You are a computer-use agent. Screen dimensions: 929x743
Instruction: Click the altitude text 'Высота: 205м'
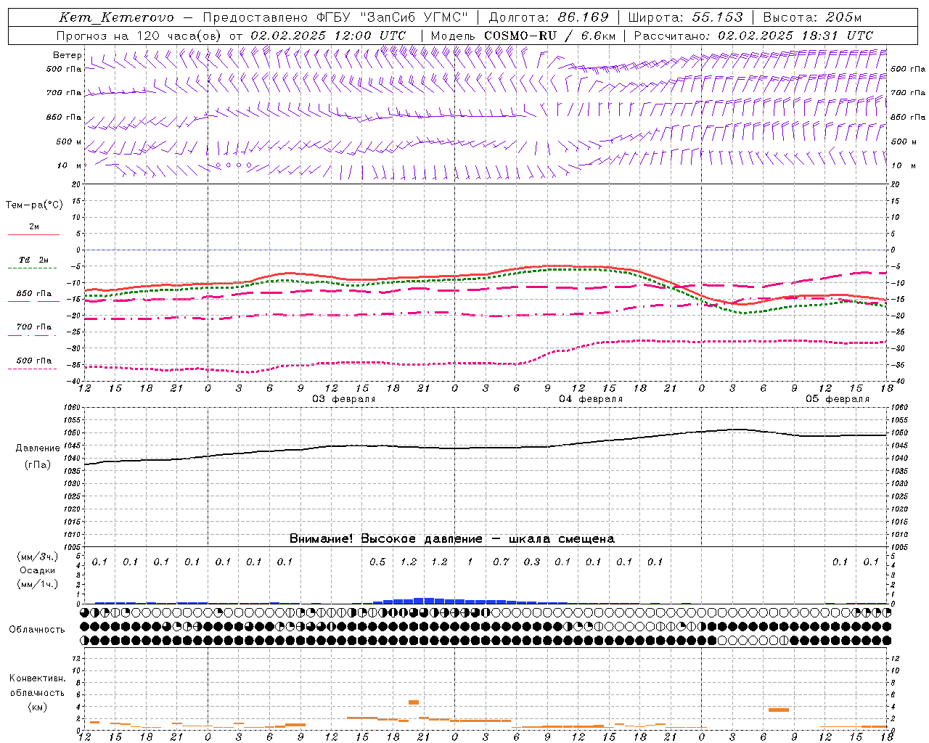point(812,17)
